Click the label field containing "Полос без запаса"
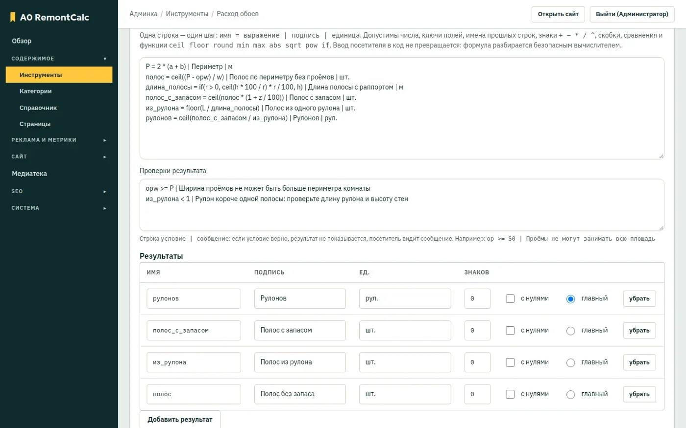 (300, 394)
